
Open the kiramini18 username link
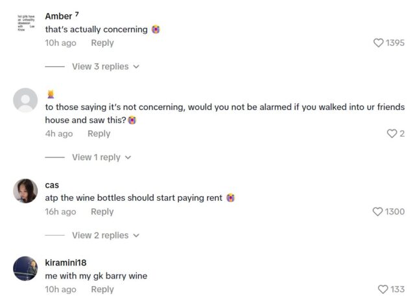click(65, 262)
